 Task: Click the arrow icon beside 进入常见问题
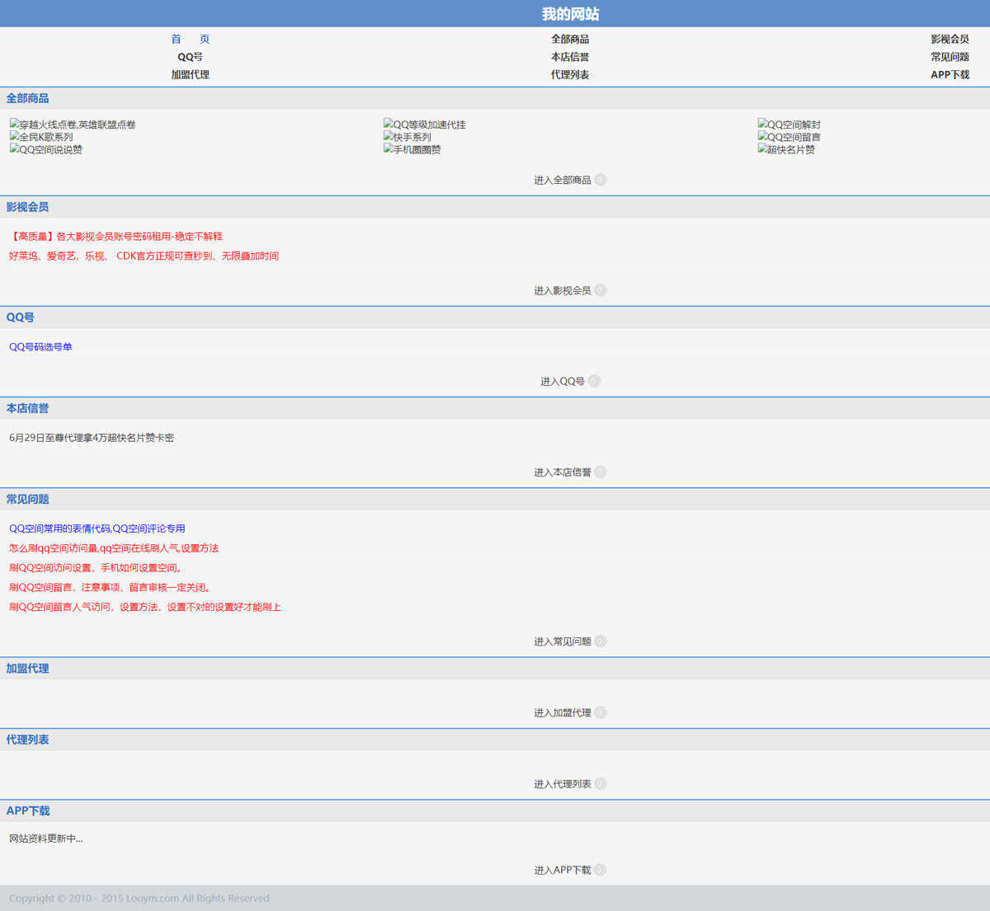[x=601, y=641]
